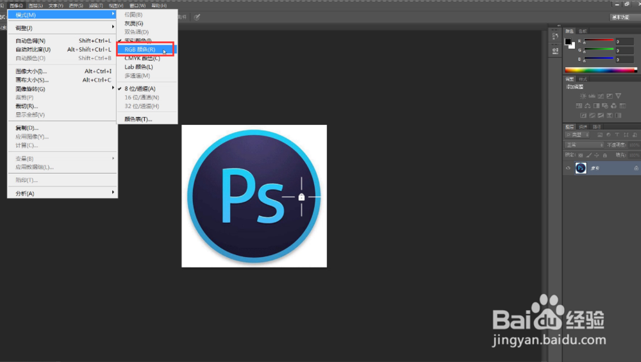The image size is (641, 362).
Task: Open the 图层(L) menu
Action: click(35, 6)
